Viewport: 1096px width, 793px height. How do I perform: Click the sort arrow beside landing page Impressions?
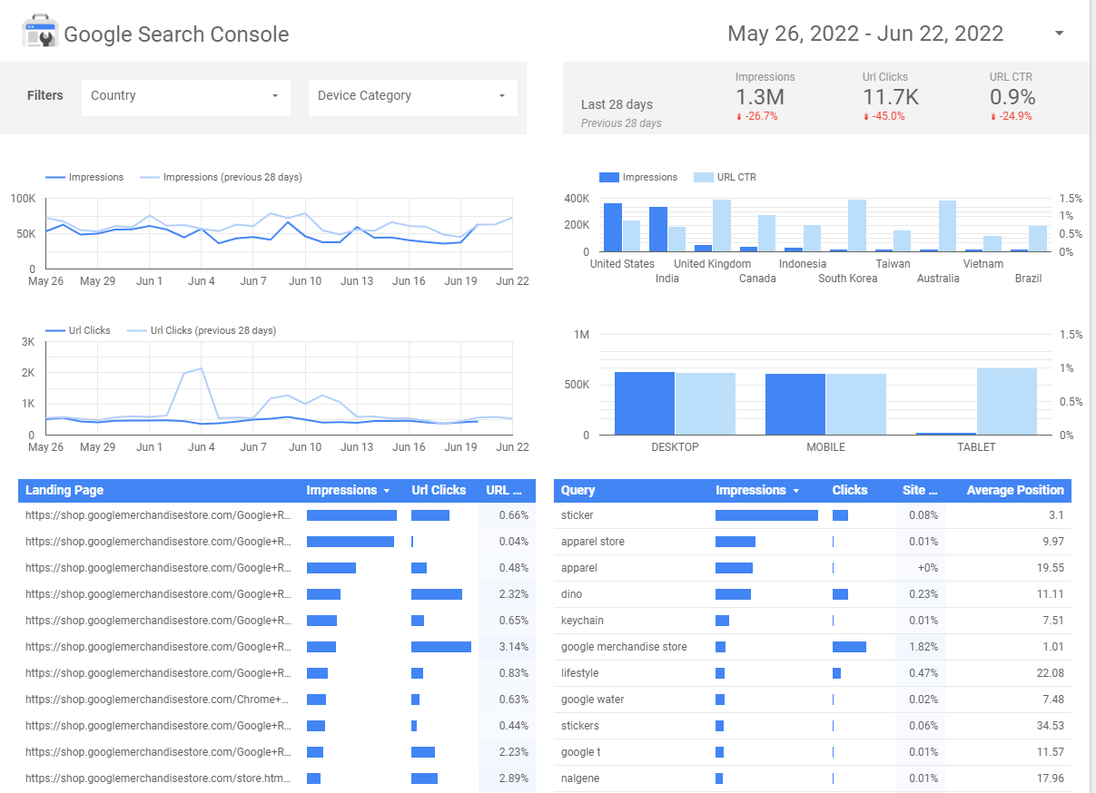(x=387, y=491)
